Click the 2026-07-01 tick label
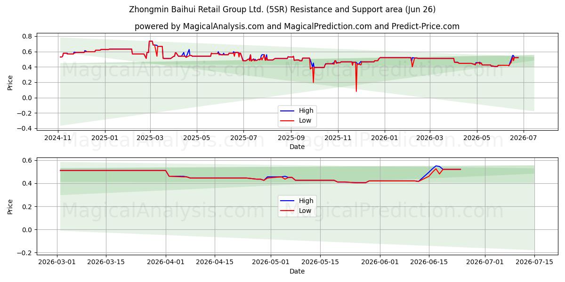 tap(485, 262)
